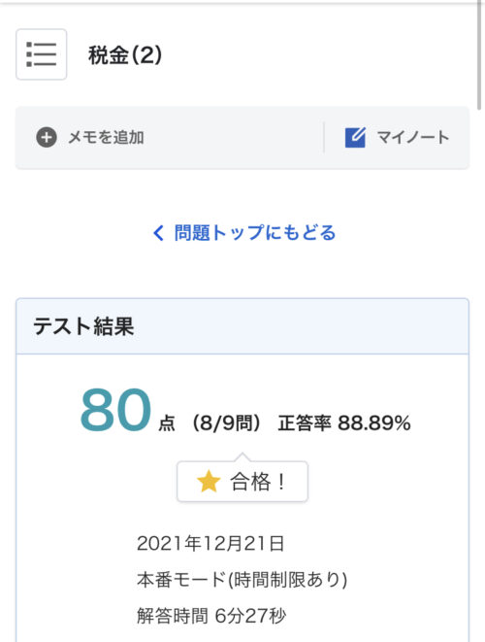Click the vertical scrollbar at right edge
The width and height of the screenshot is (485, 642).
(480, 54)
